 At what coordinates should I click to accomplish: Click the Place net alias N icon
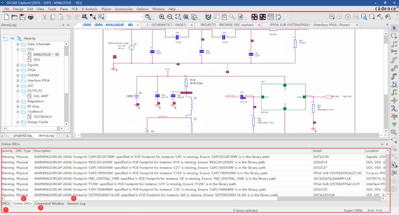click(x=394, y=84)
